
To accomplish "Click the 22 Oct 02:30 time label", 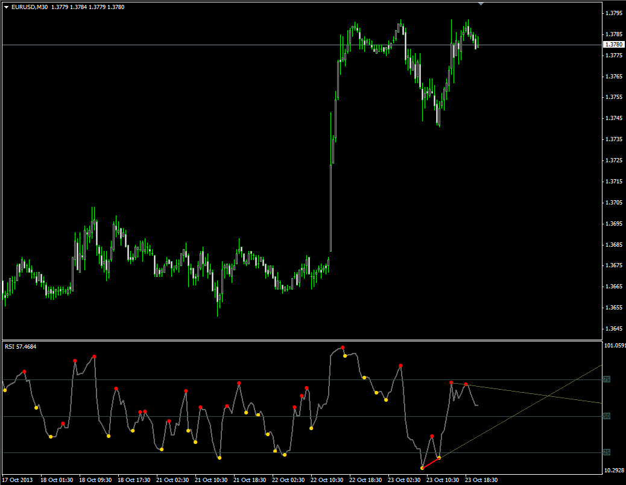I will [288, 480].
